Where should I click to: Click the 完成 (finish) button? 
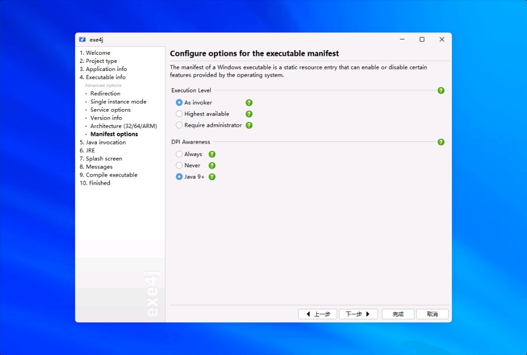[398, 314]
